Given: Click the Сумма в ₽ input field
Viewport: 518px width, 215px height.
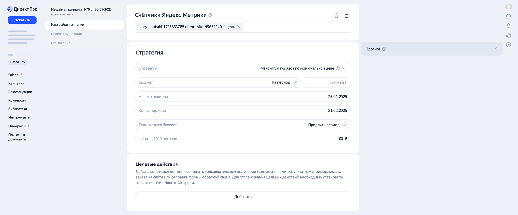Looking at the screenshot, I should (327, 82).
